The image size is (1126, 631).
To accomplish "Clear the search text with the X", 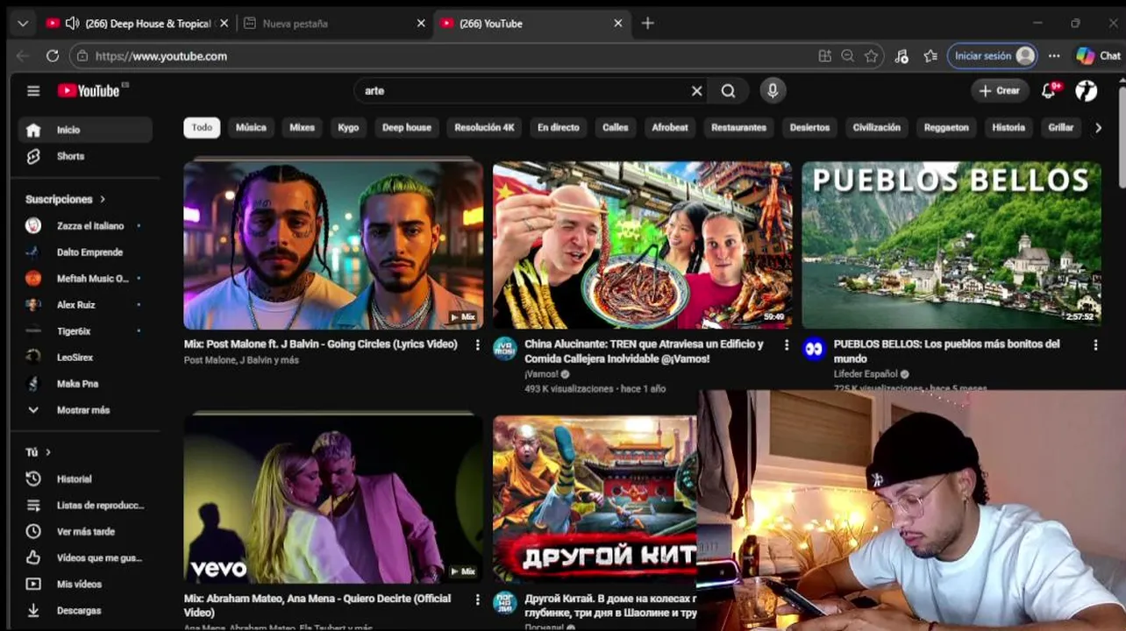I will coord(696,90).
